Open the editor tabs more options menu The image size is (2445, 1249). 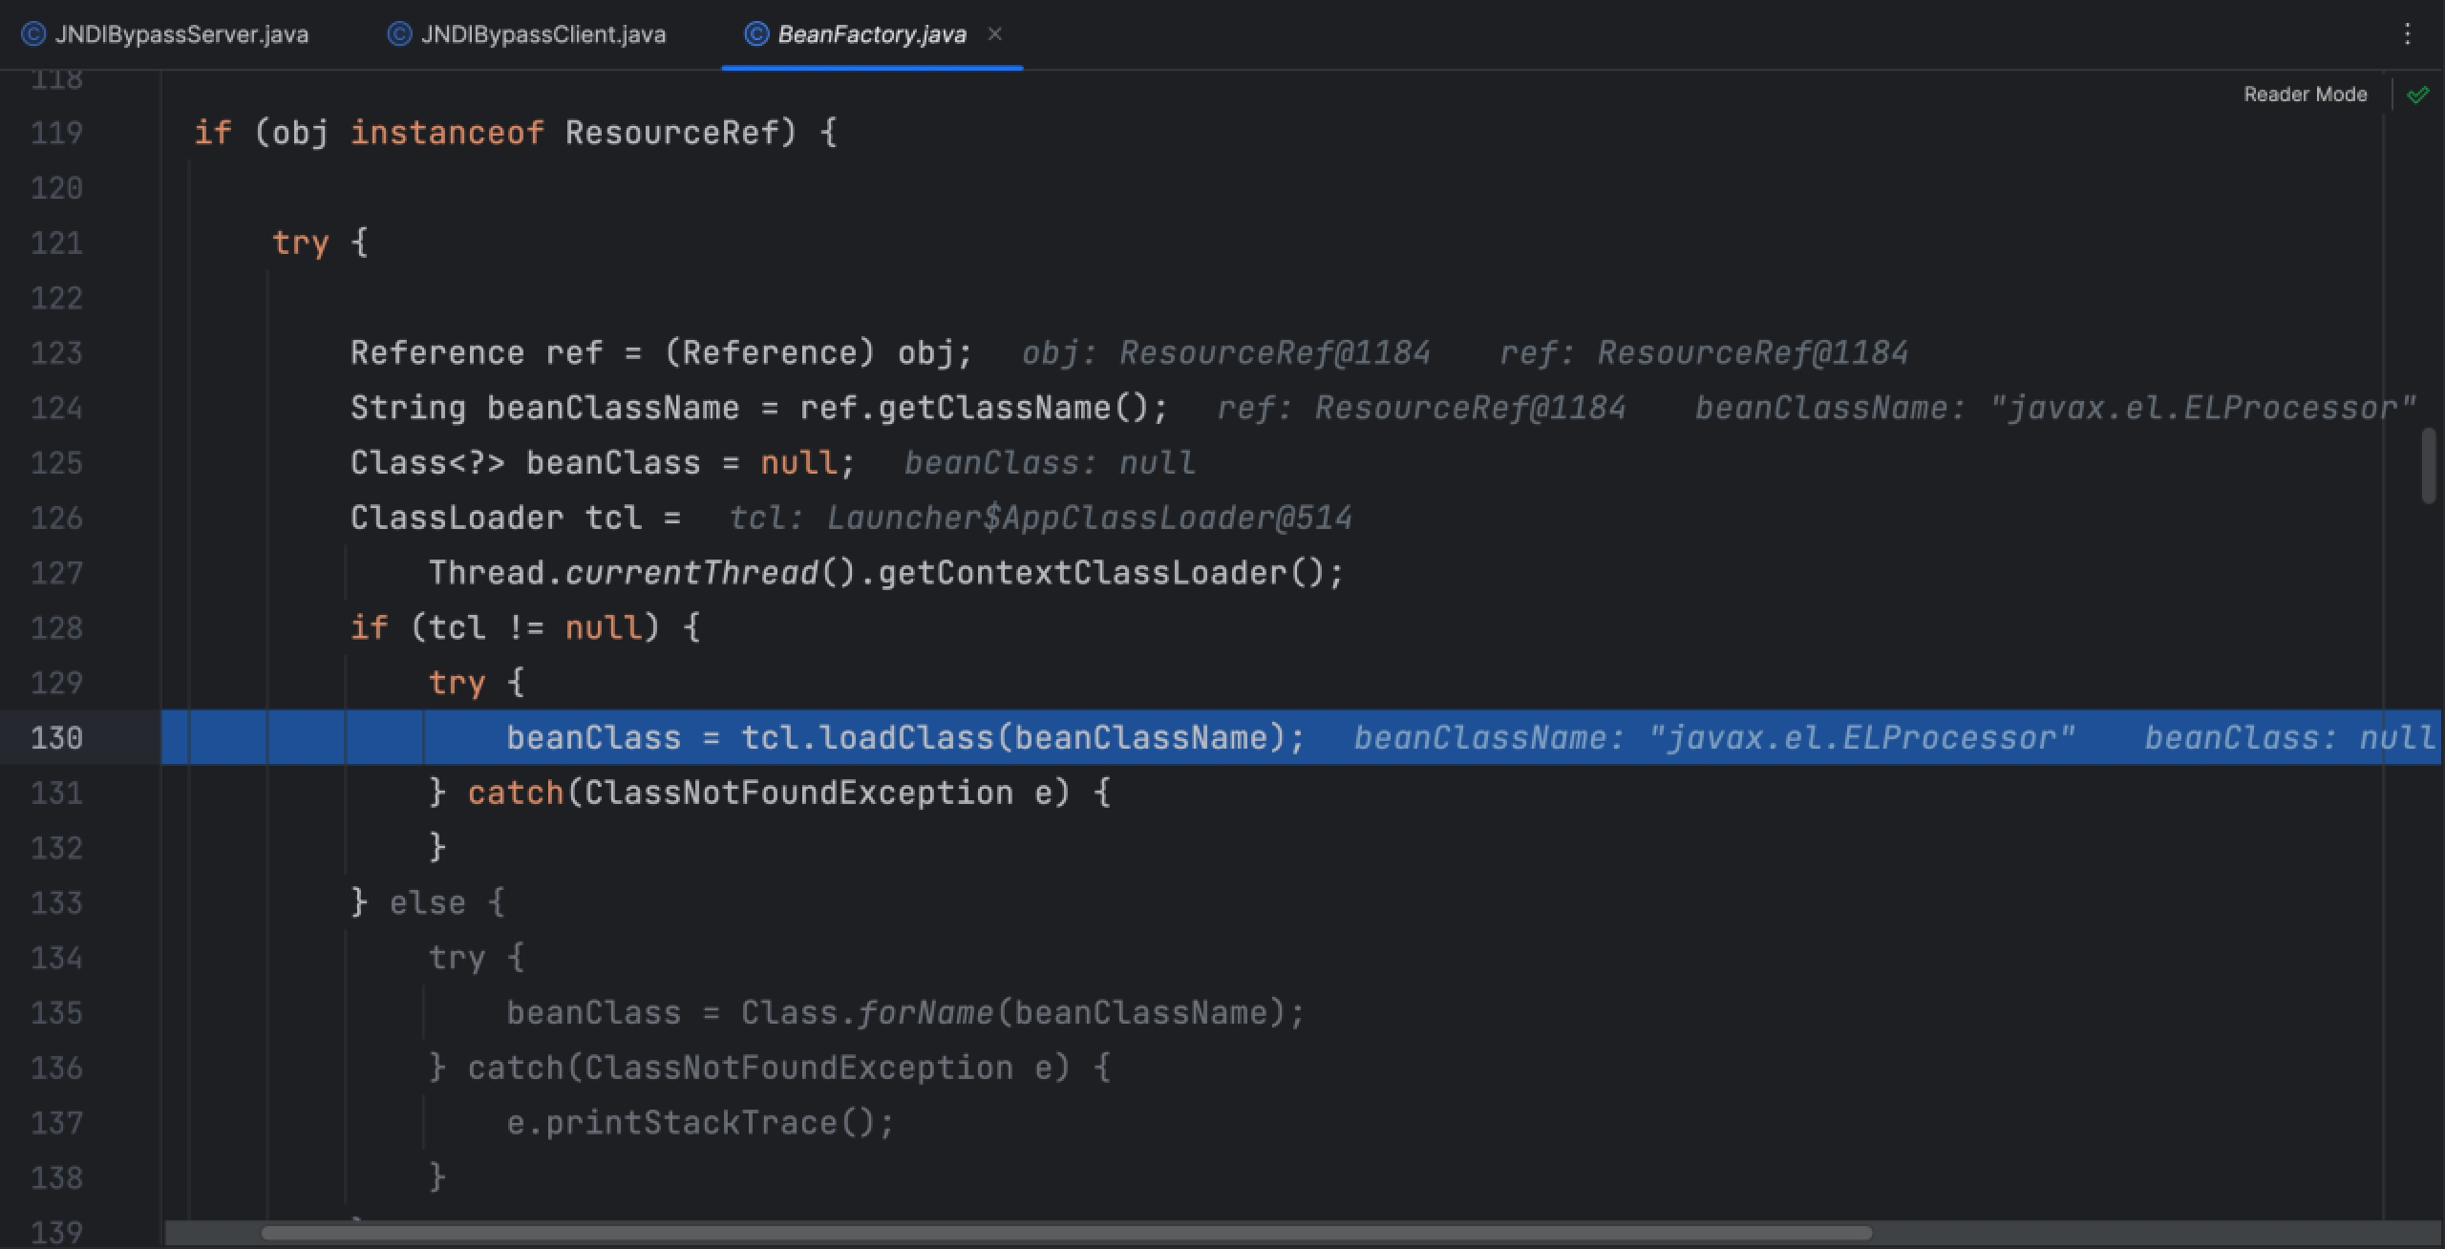[2407, 34]
